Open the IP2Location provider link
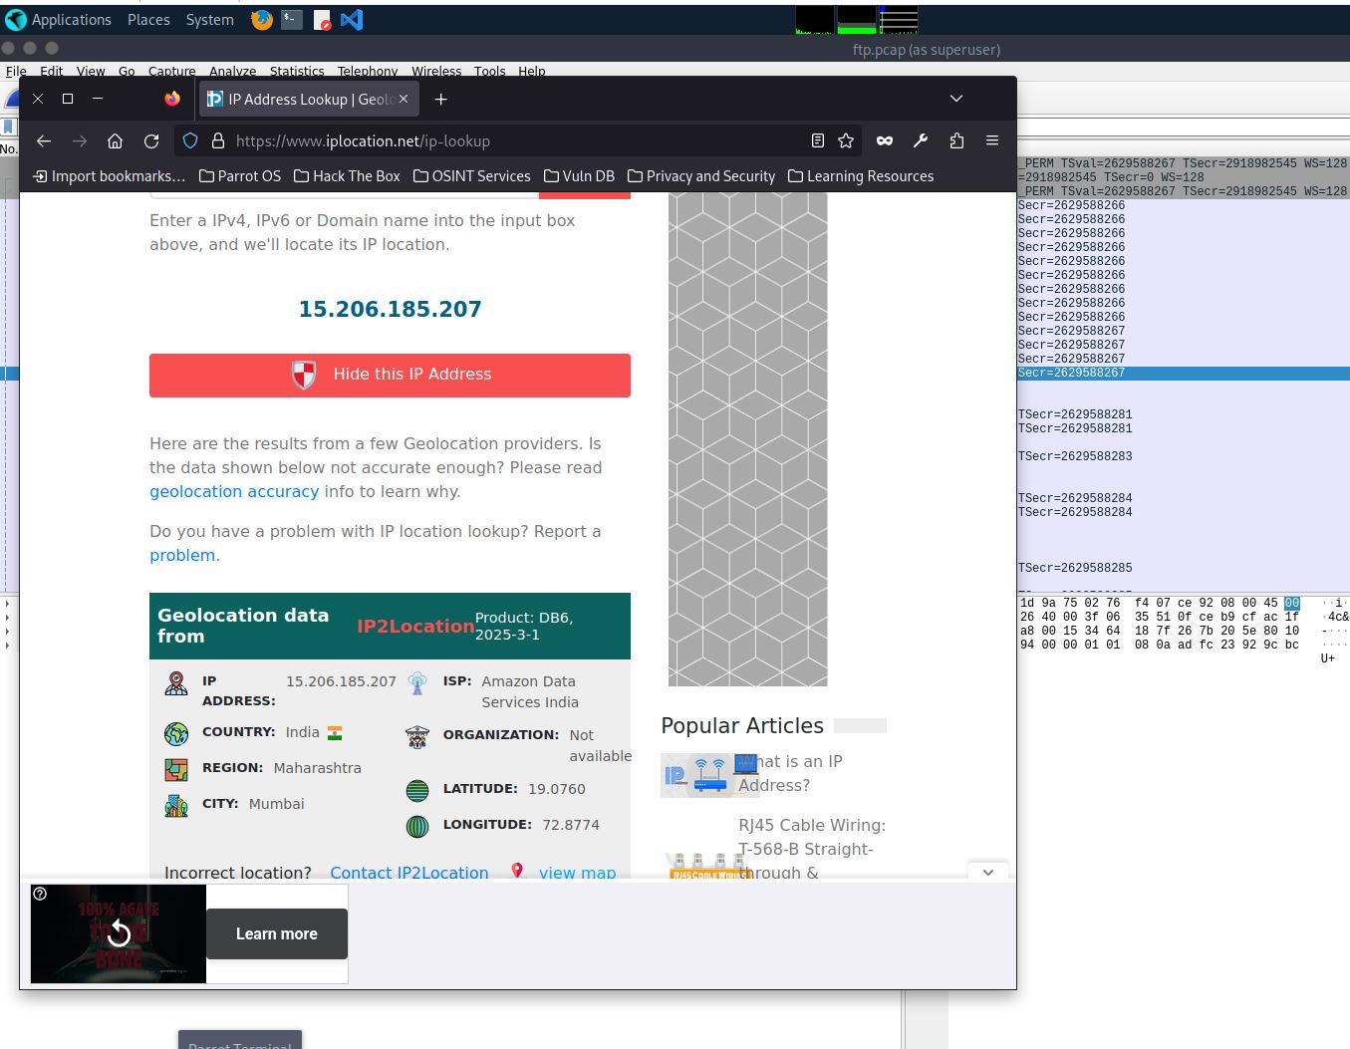The height and width of the screenshot is (1049, 1350). coord(415,626)
